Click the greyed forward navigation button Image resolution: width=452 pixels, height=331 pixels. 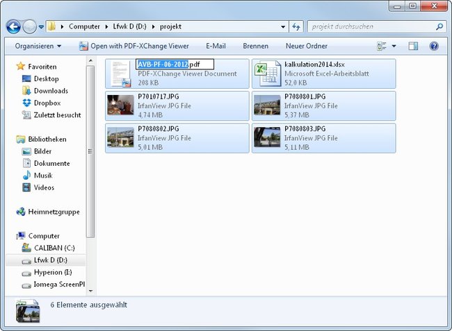[x=29, y=27]
